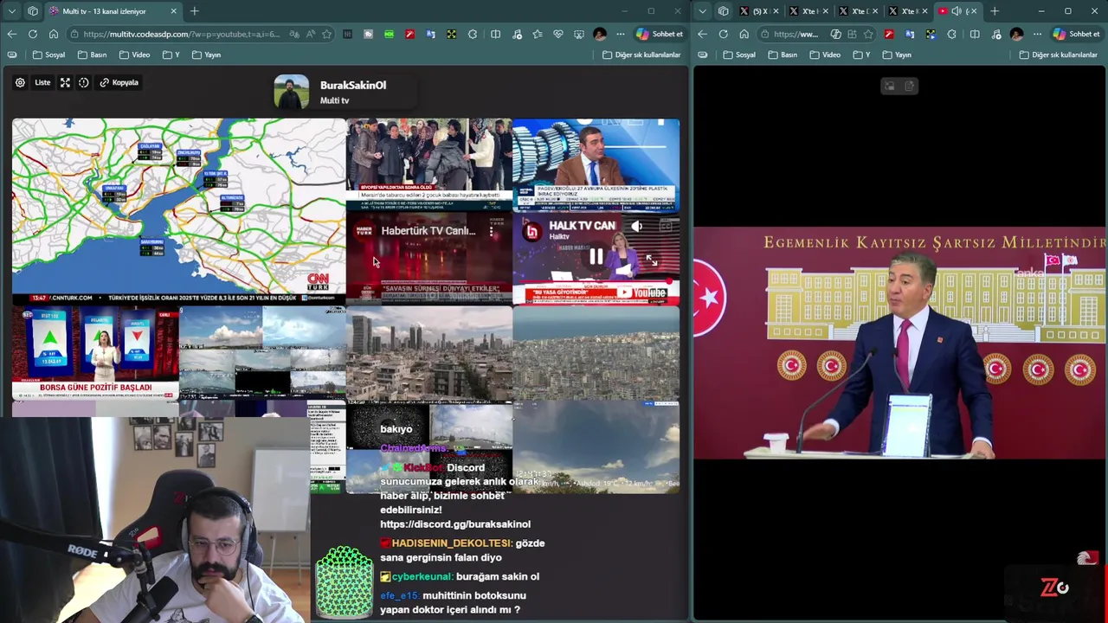
Task: Click the Habertürk channel logo
Action: coord(364,230)
